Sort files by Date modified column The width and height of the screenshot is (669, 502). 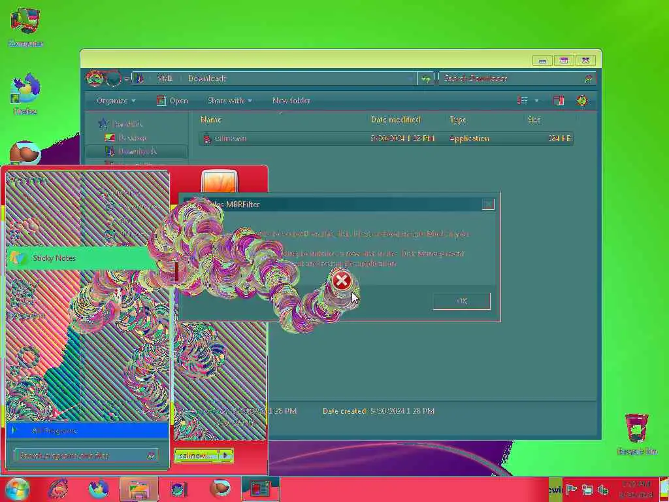[395, 120]
